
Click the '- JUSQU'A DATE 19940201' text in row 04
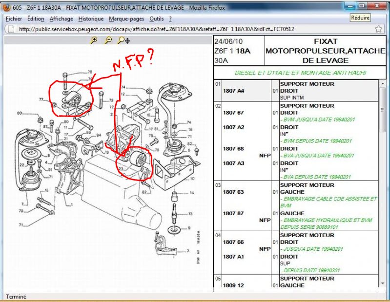coord(311,249)
